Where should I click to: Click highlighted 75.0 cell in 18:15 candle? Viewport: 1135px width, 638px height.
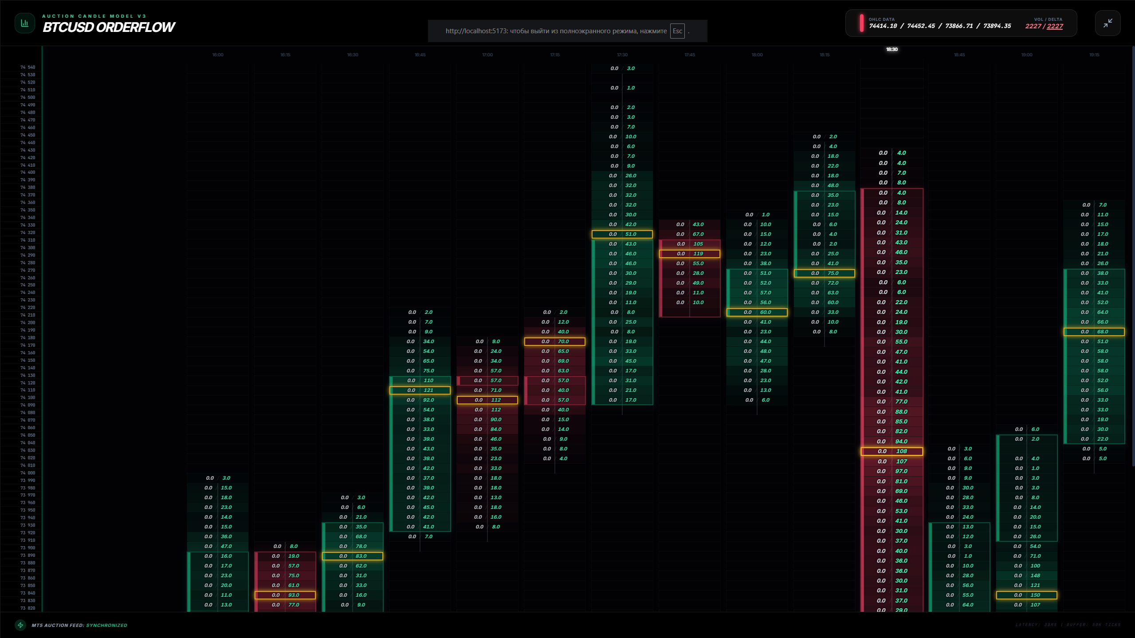click(825, 273)
